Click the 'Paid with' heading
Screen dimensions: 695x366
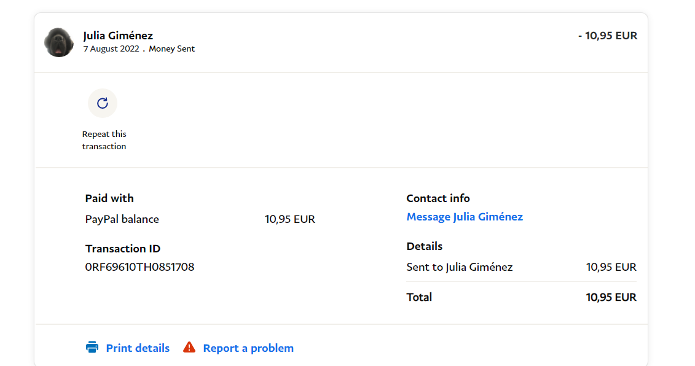pyautogui.click(x=109, y=198)
